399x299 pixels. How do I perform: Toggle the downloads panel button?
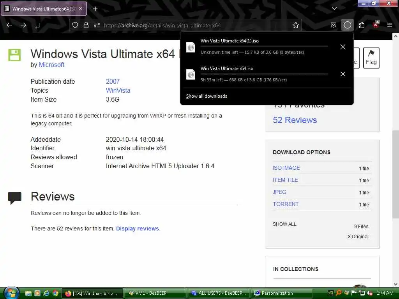point(347,25)
